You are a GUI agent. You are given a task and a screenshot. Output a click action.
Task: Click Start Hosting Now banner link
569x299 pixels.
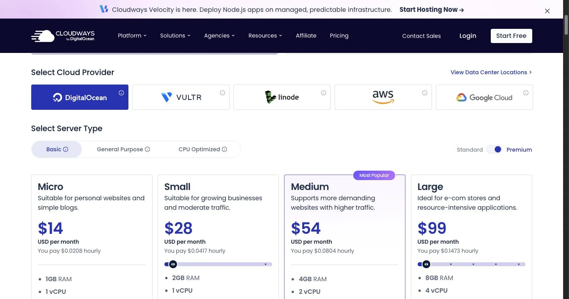pyautogui.click(x=432, y=9)
